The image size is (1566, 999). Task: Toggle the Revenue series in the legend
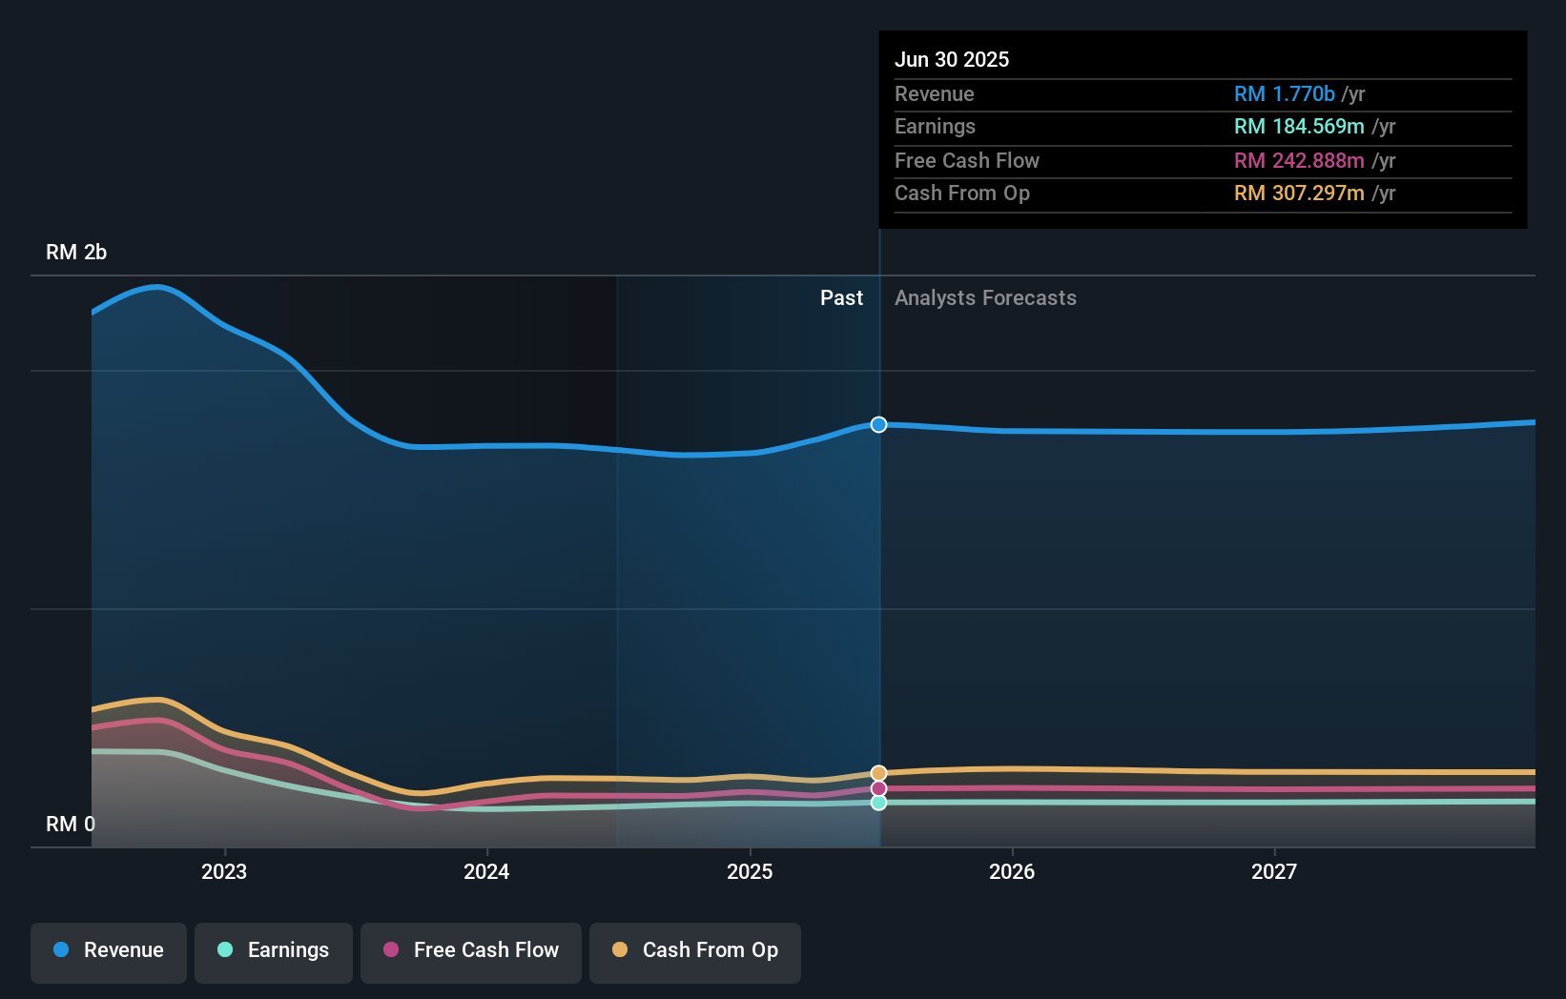pos(108,950)
